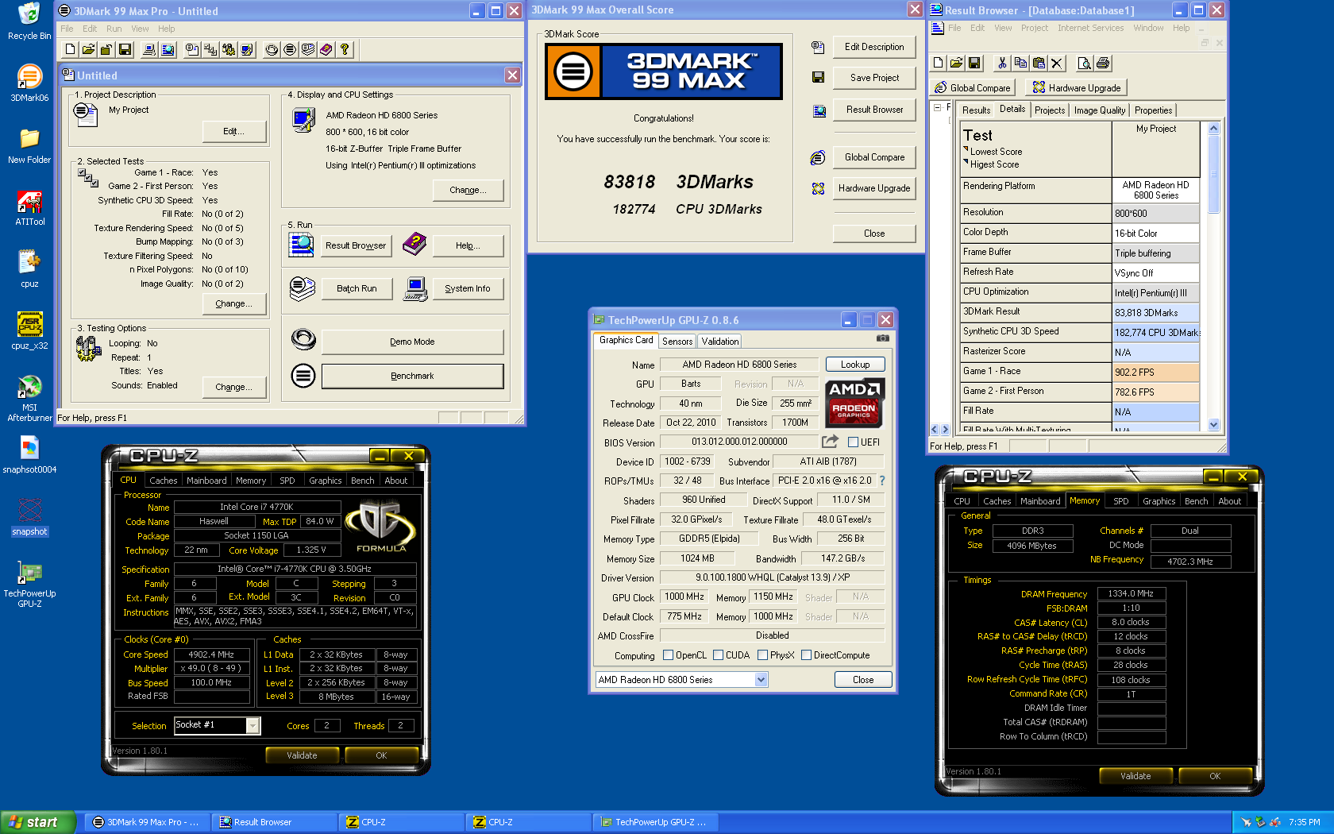Screen dimensions: 1334x834
Task: Click the Demo Mode button
Action: (412, 342)
